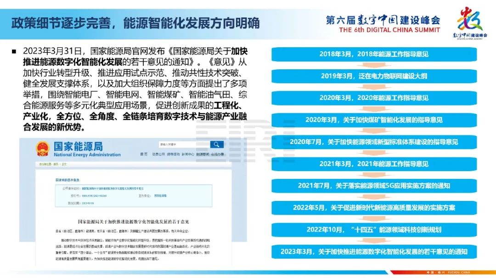Image resolution: width=496 pixels, height=278 pixels.
Task: Select the 2021年7月 5G应用实施方案 box
Action: 374,186
